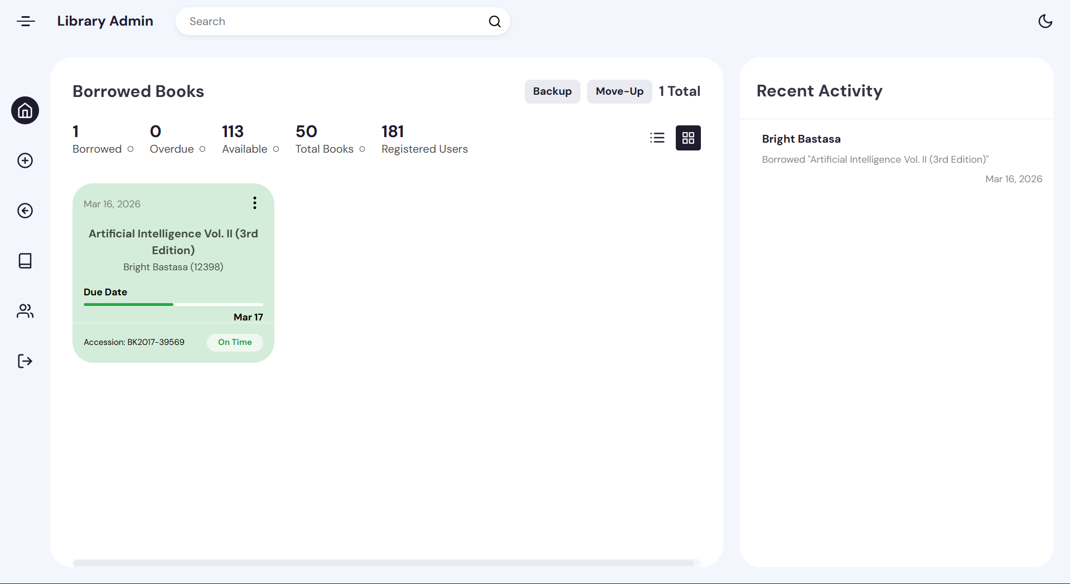
Task: Click the Move-Up button
Action: click(x=619, y=91)
